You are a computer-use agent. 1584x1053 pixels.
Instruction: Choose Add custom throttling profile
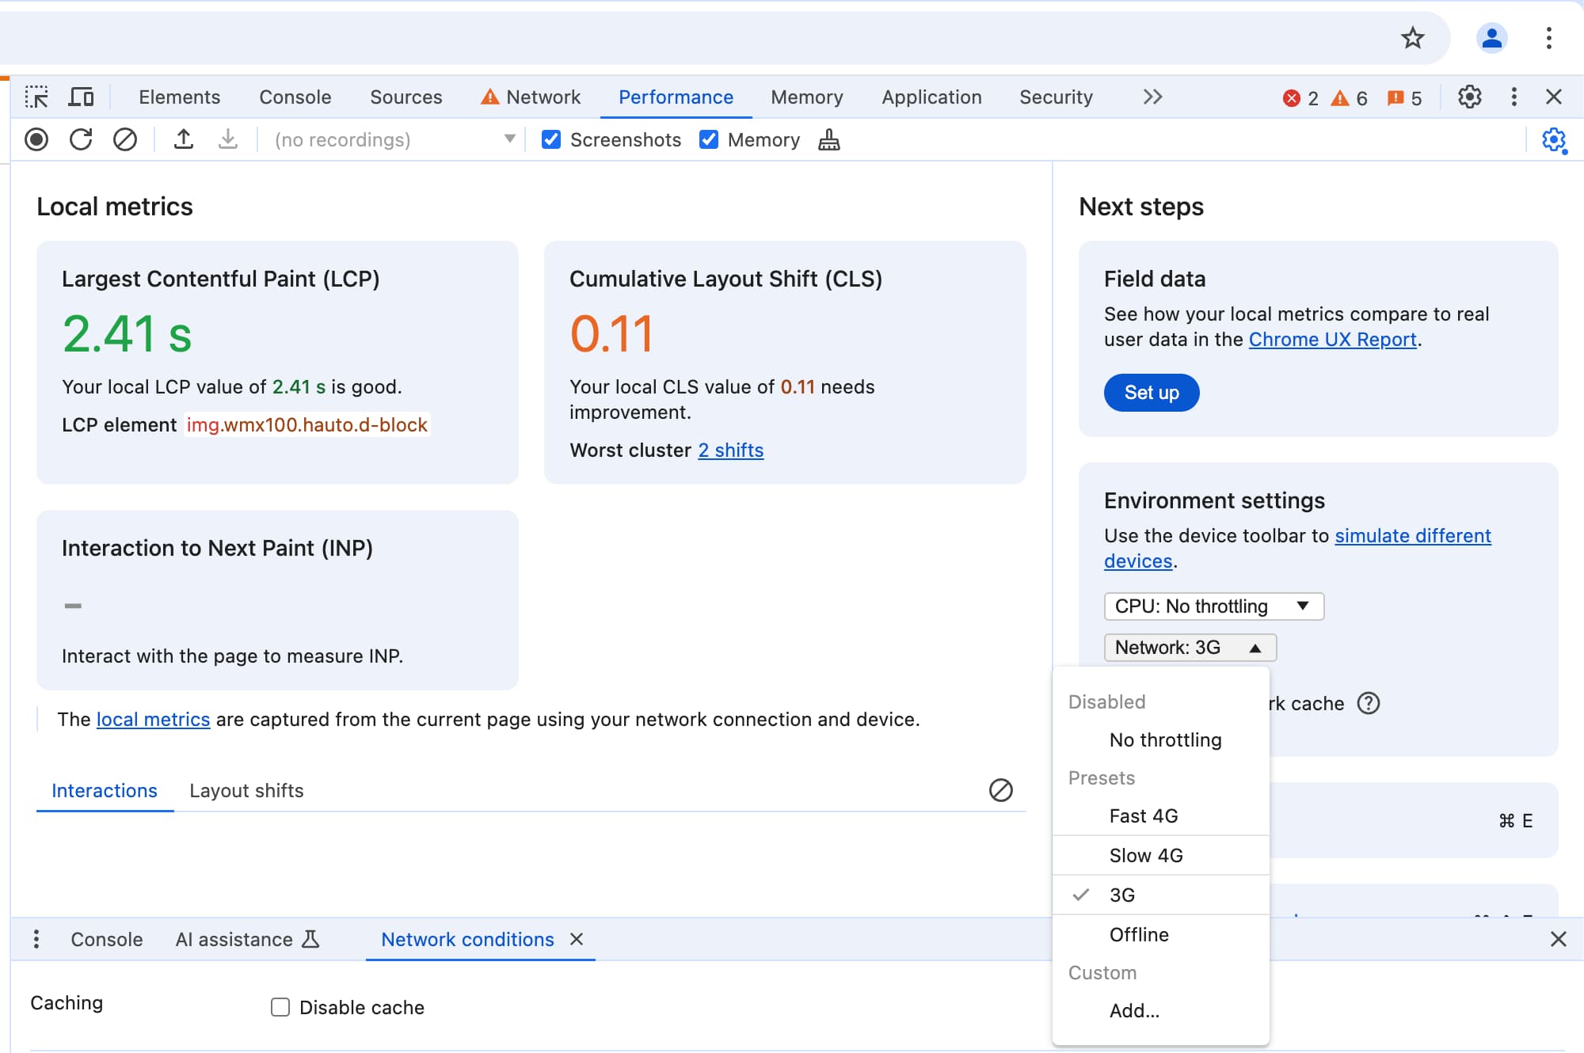(x=1160, y=1010)
